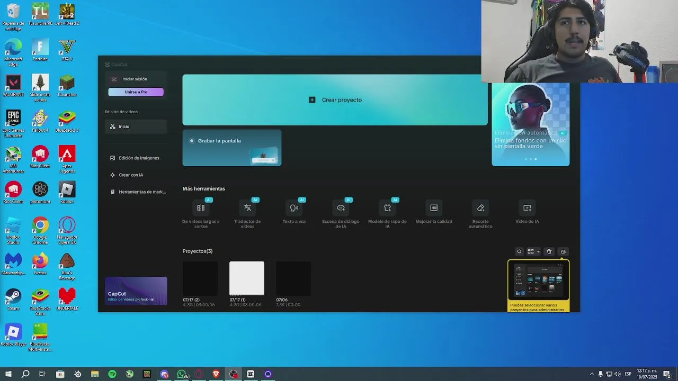Click Brave browser in the taskbar
678x381 pixels.
216,374
